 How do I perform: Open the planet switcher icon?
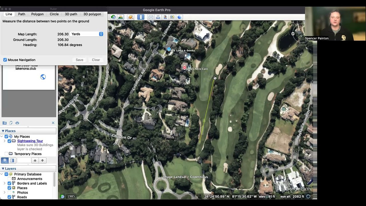coord(131,17)
